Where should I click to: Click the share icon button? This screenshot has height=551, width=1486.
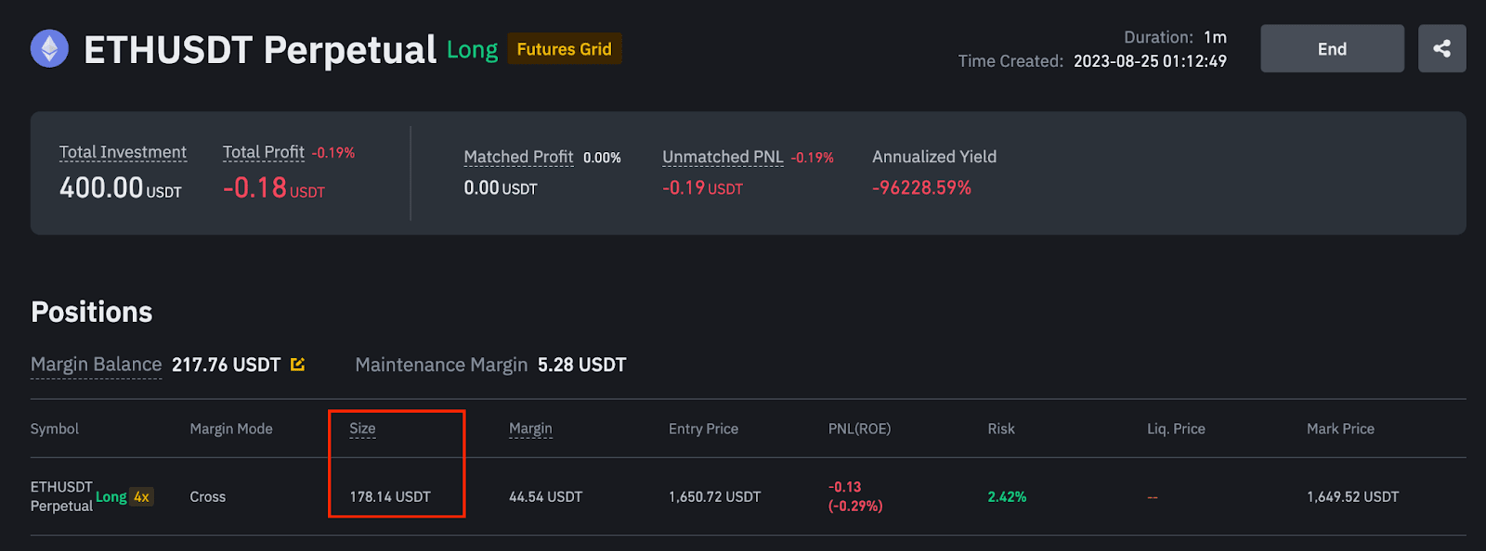1441,49
